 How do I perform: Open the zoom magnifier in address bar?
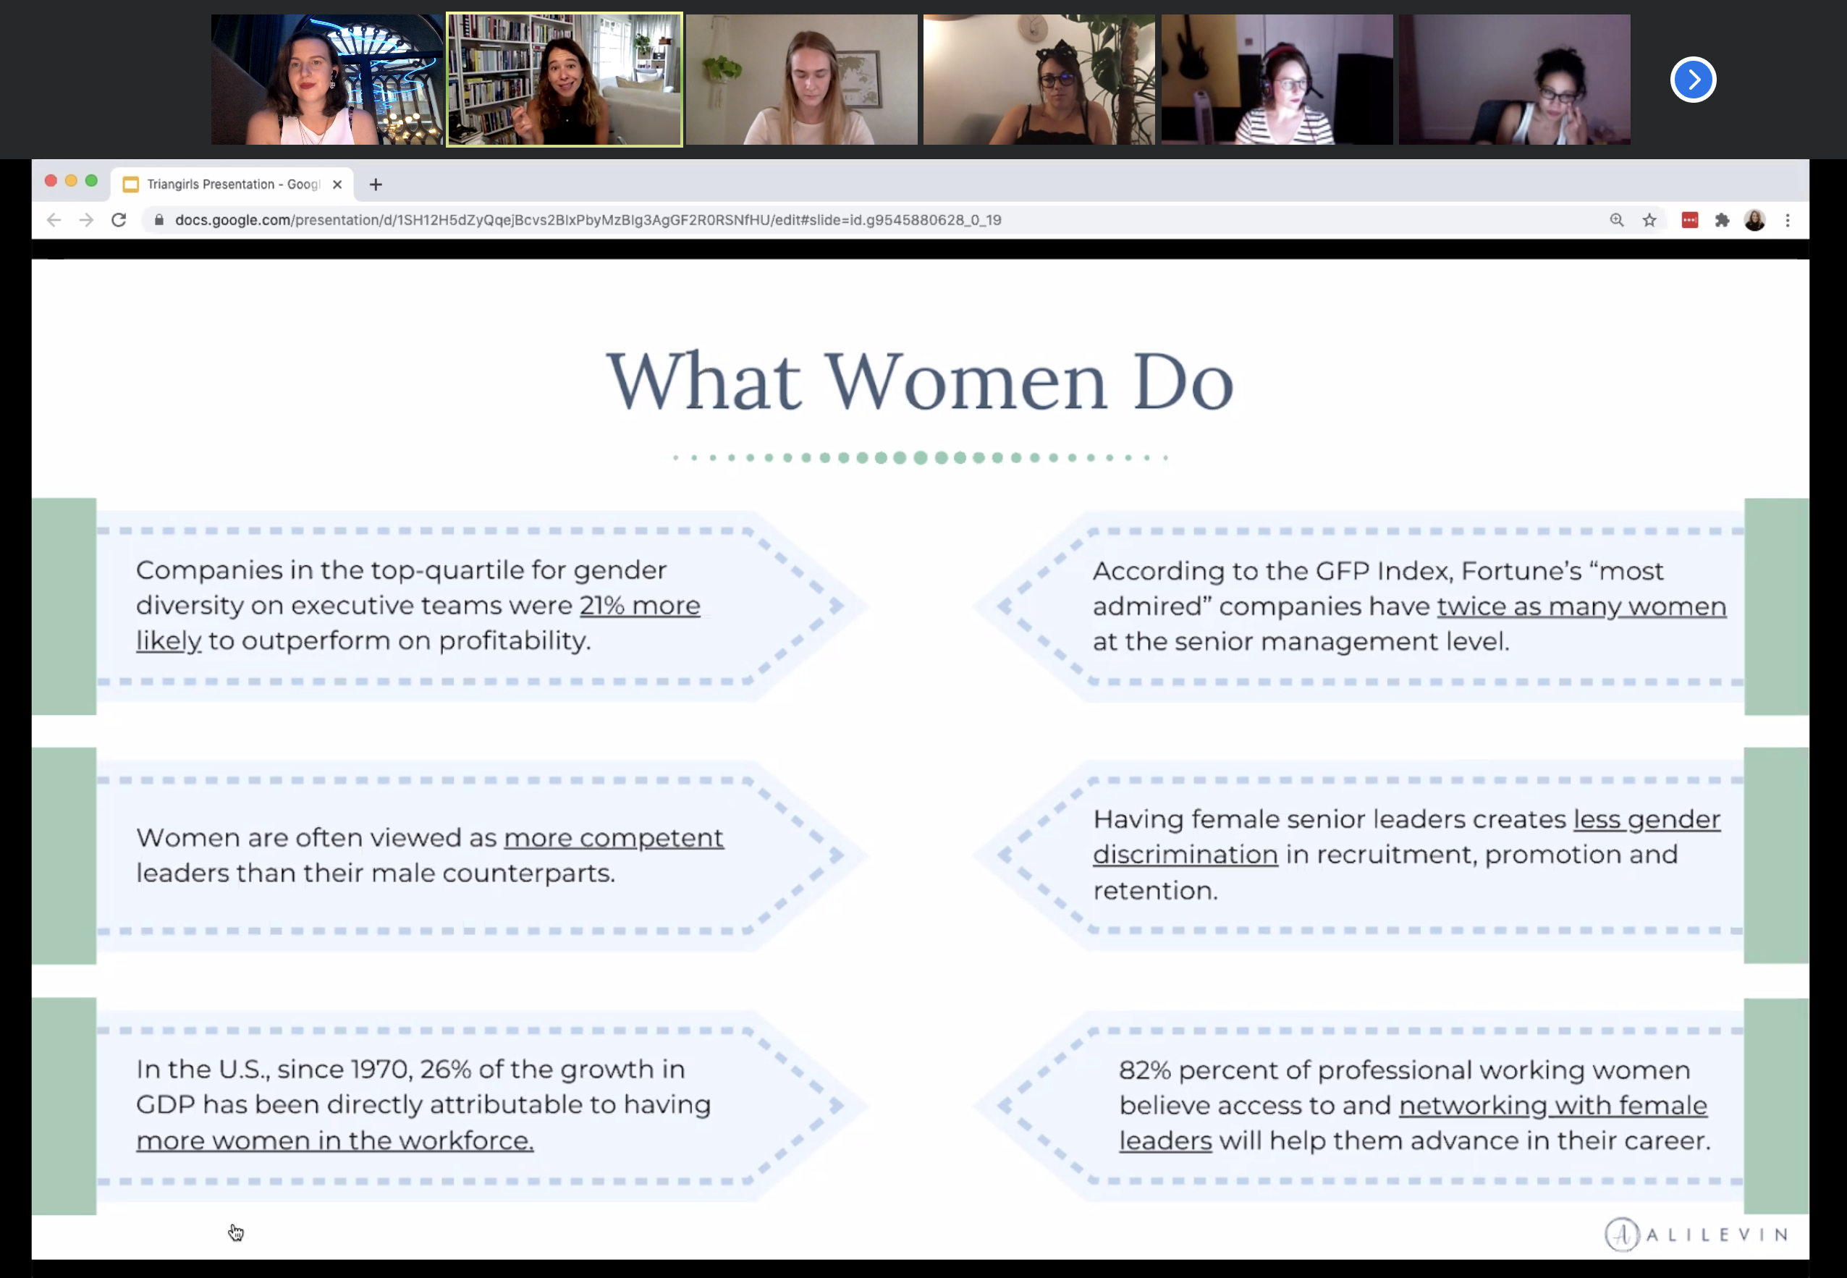[1616, 220]
